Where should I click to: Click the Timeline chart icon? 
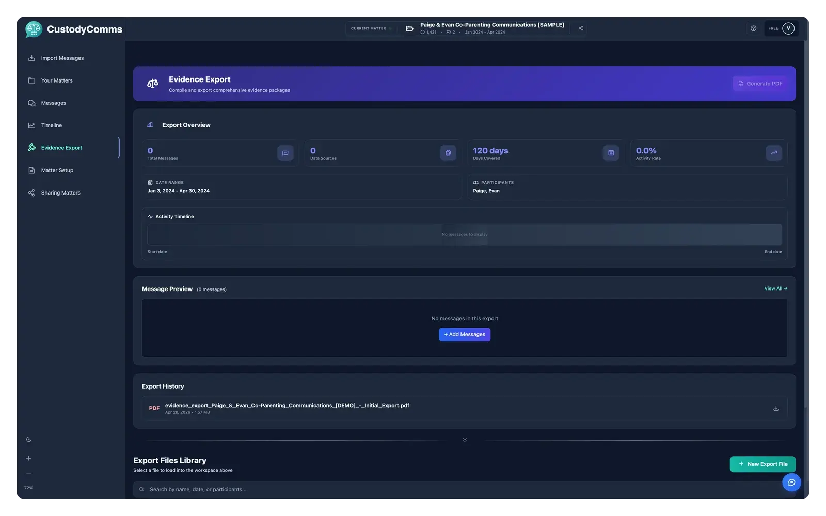31,125
